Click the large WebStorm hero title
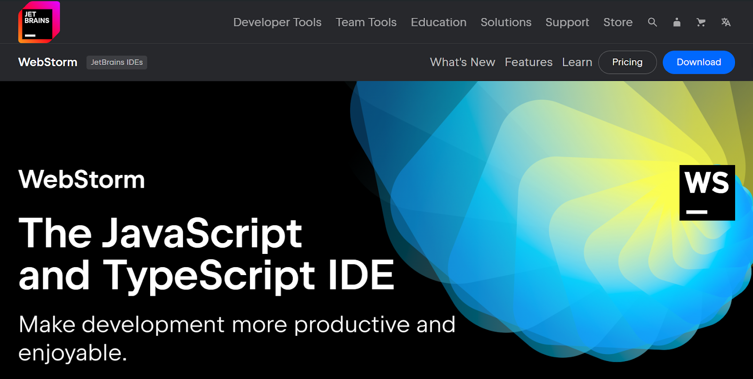 pos(81,179)
